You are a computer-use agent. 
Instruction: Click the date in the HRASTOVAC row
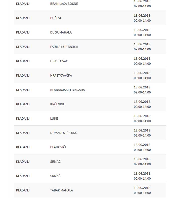click(142, 59)
